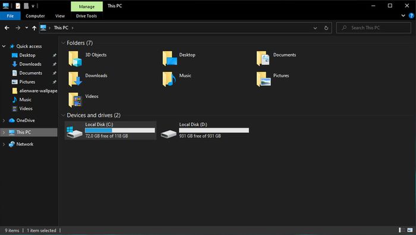
Task: Open Downloads in Quick access sidebar
Action: pyautogui.click(x=30, y=64)
